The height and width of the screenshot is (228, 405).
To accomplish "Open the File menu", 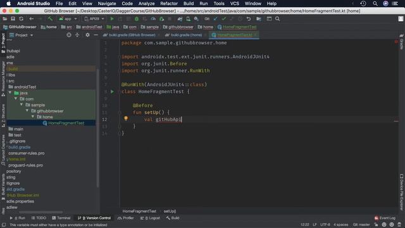I will pos(59,4).
